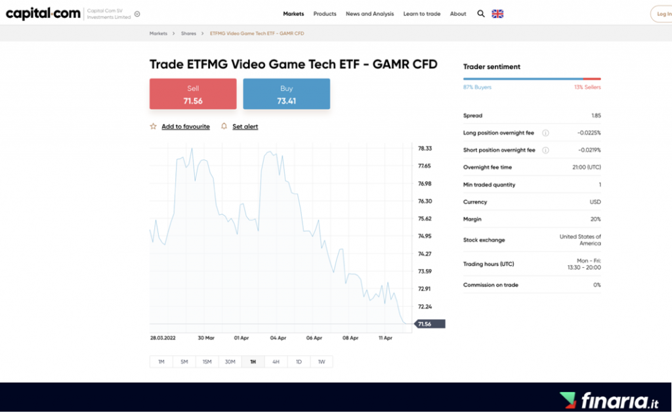Click the Stock exchange value United States of America
This screenshot has width=672, height=413.
point(580,240)
